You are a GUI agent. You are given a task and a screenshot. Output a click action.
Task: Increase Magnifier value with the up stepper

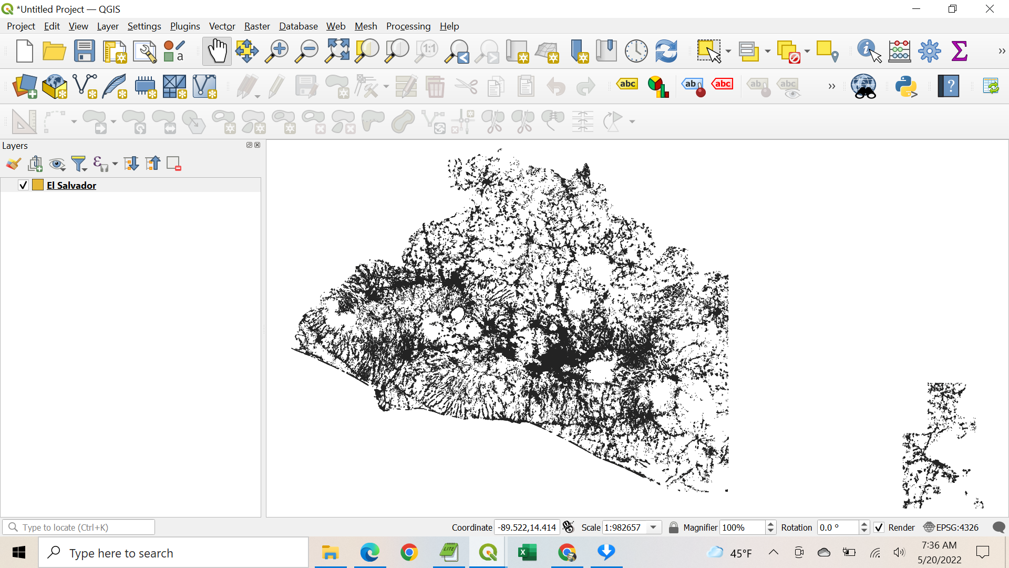coord(770,524)
